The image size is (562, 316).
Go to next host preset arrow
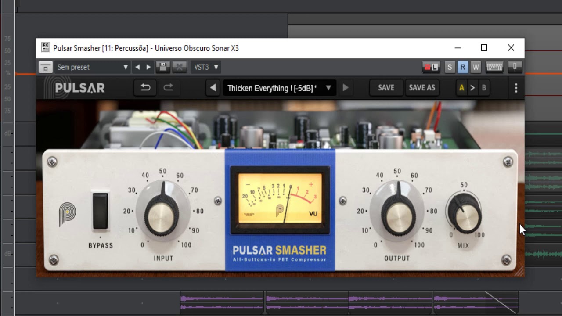click(x=148, y=67)
